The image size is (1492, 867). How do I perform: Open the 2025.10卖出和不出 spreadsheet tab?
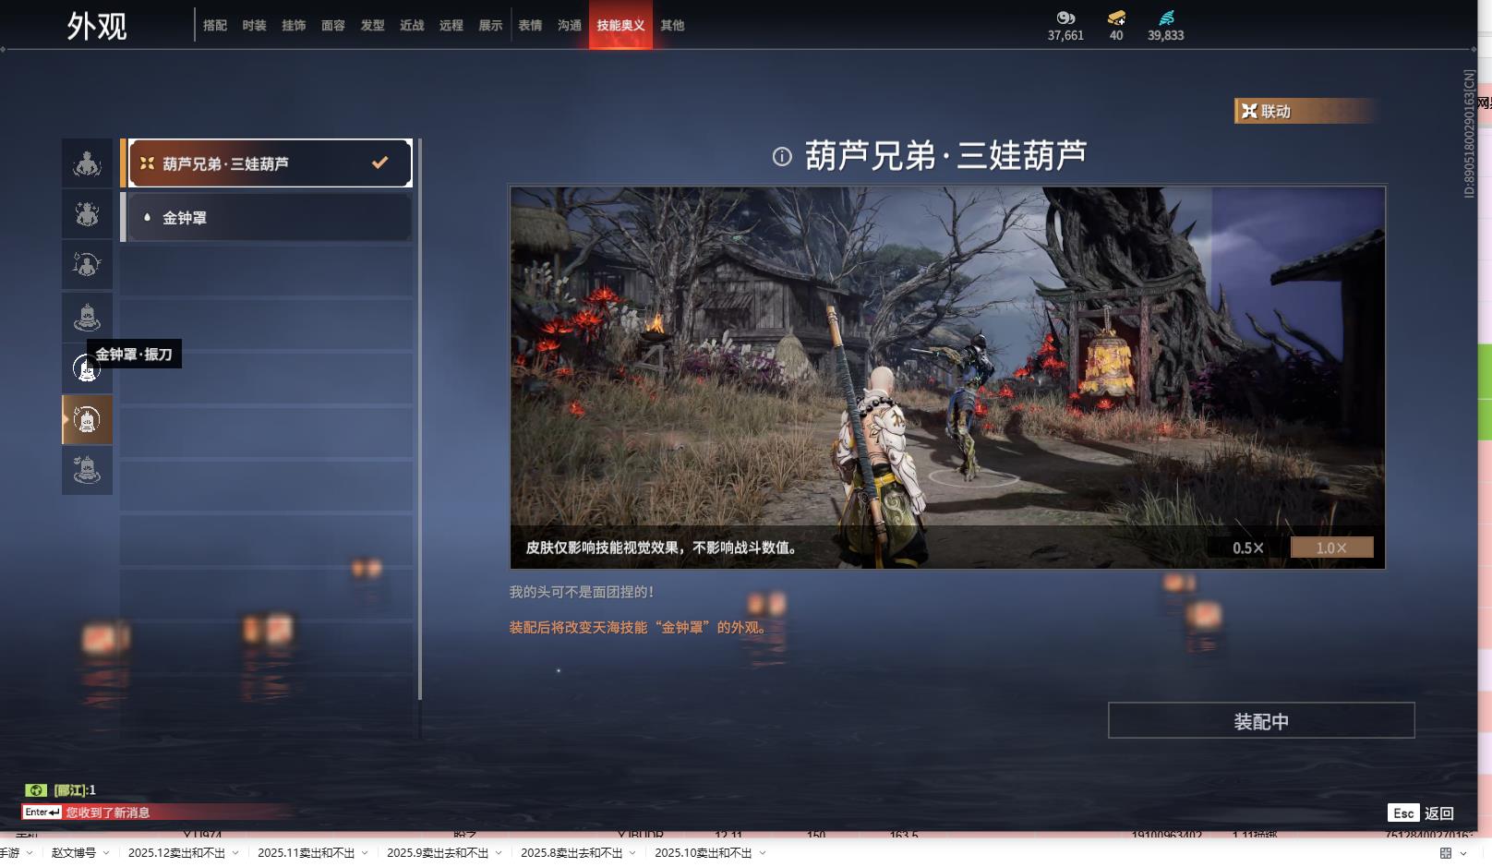point(704,853)
